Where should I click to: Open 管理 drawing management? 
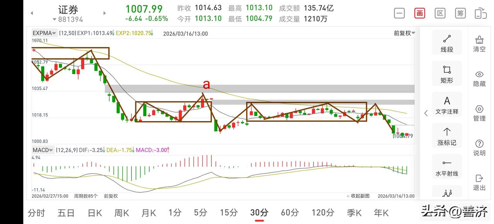(x=479, y=113)
